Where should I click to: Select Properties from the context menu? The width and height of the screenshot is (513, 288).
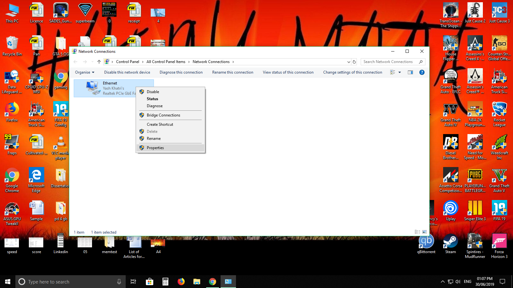click(156, 148)
